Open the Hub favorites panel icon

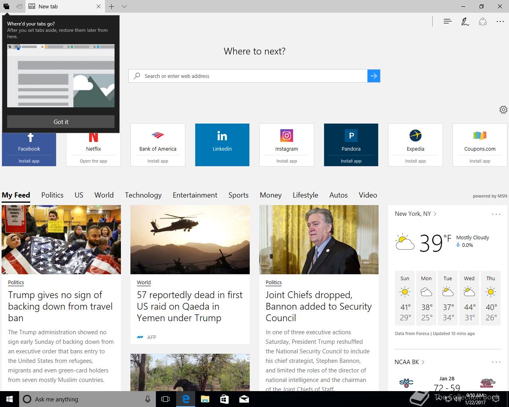click(447, 21)
